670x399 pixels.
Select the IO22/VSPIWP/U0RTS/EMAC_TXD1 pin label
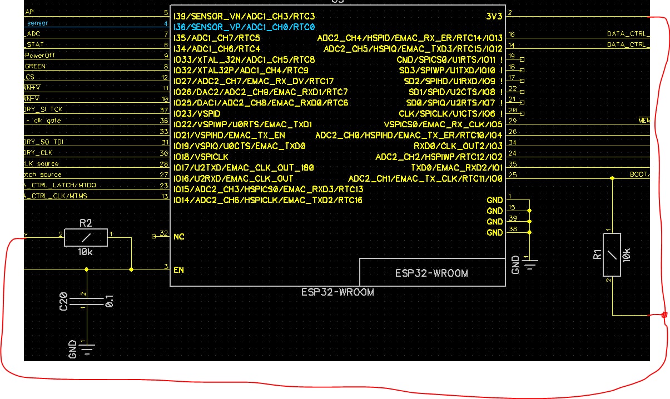[242, 124]
